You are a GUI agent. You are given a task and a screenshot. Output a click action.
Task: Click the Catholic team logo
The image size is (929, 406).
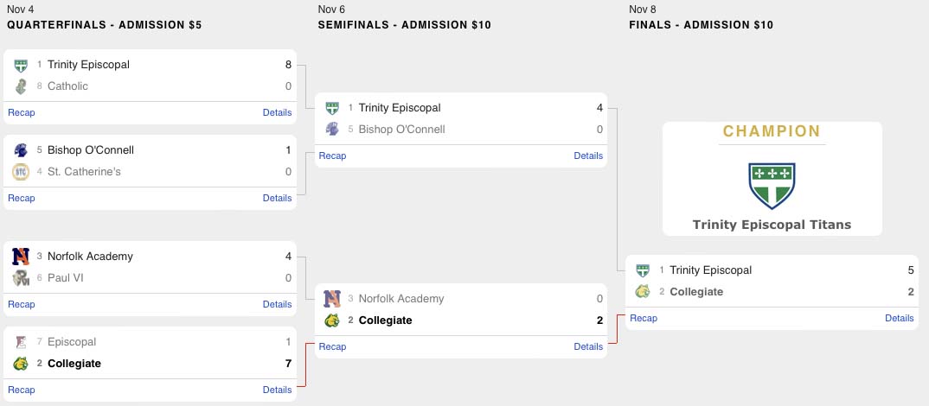coord(21,86)
